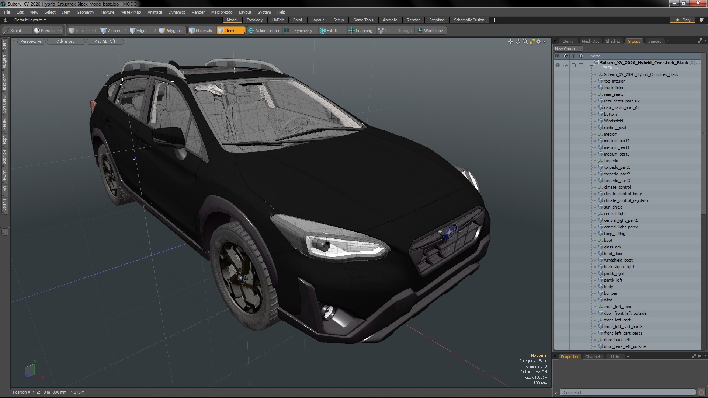708x398 pixels.
Task: Click the Ray GL: Off button
Action: coord(105,42)
